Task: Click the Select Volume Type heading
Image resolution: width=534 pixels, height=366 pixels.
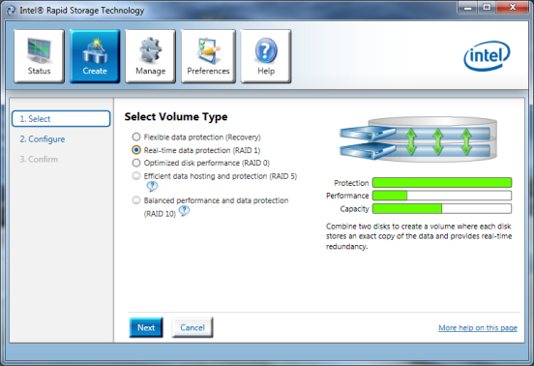Action: pos(176,117)
